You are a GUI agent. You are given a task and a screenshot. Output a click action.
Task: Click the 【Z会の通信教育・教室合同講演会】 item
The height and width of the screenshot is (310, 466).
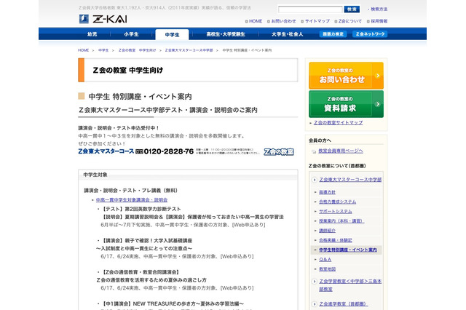(x=141, y=272)
